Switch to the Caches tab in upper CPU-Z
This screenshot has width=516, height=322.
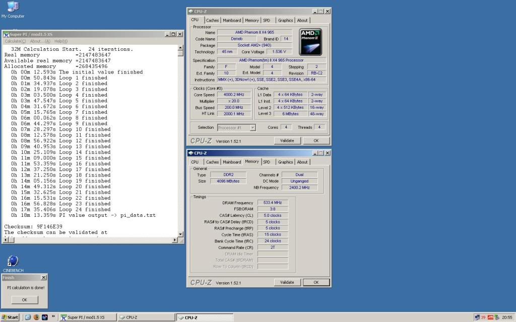[x=213, y=21]
